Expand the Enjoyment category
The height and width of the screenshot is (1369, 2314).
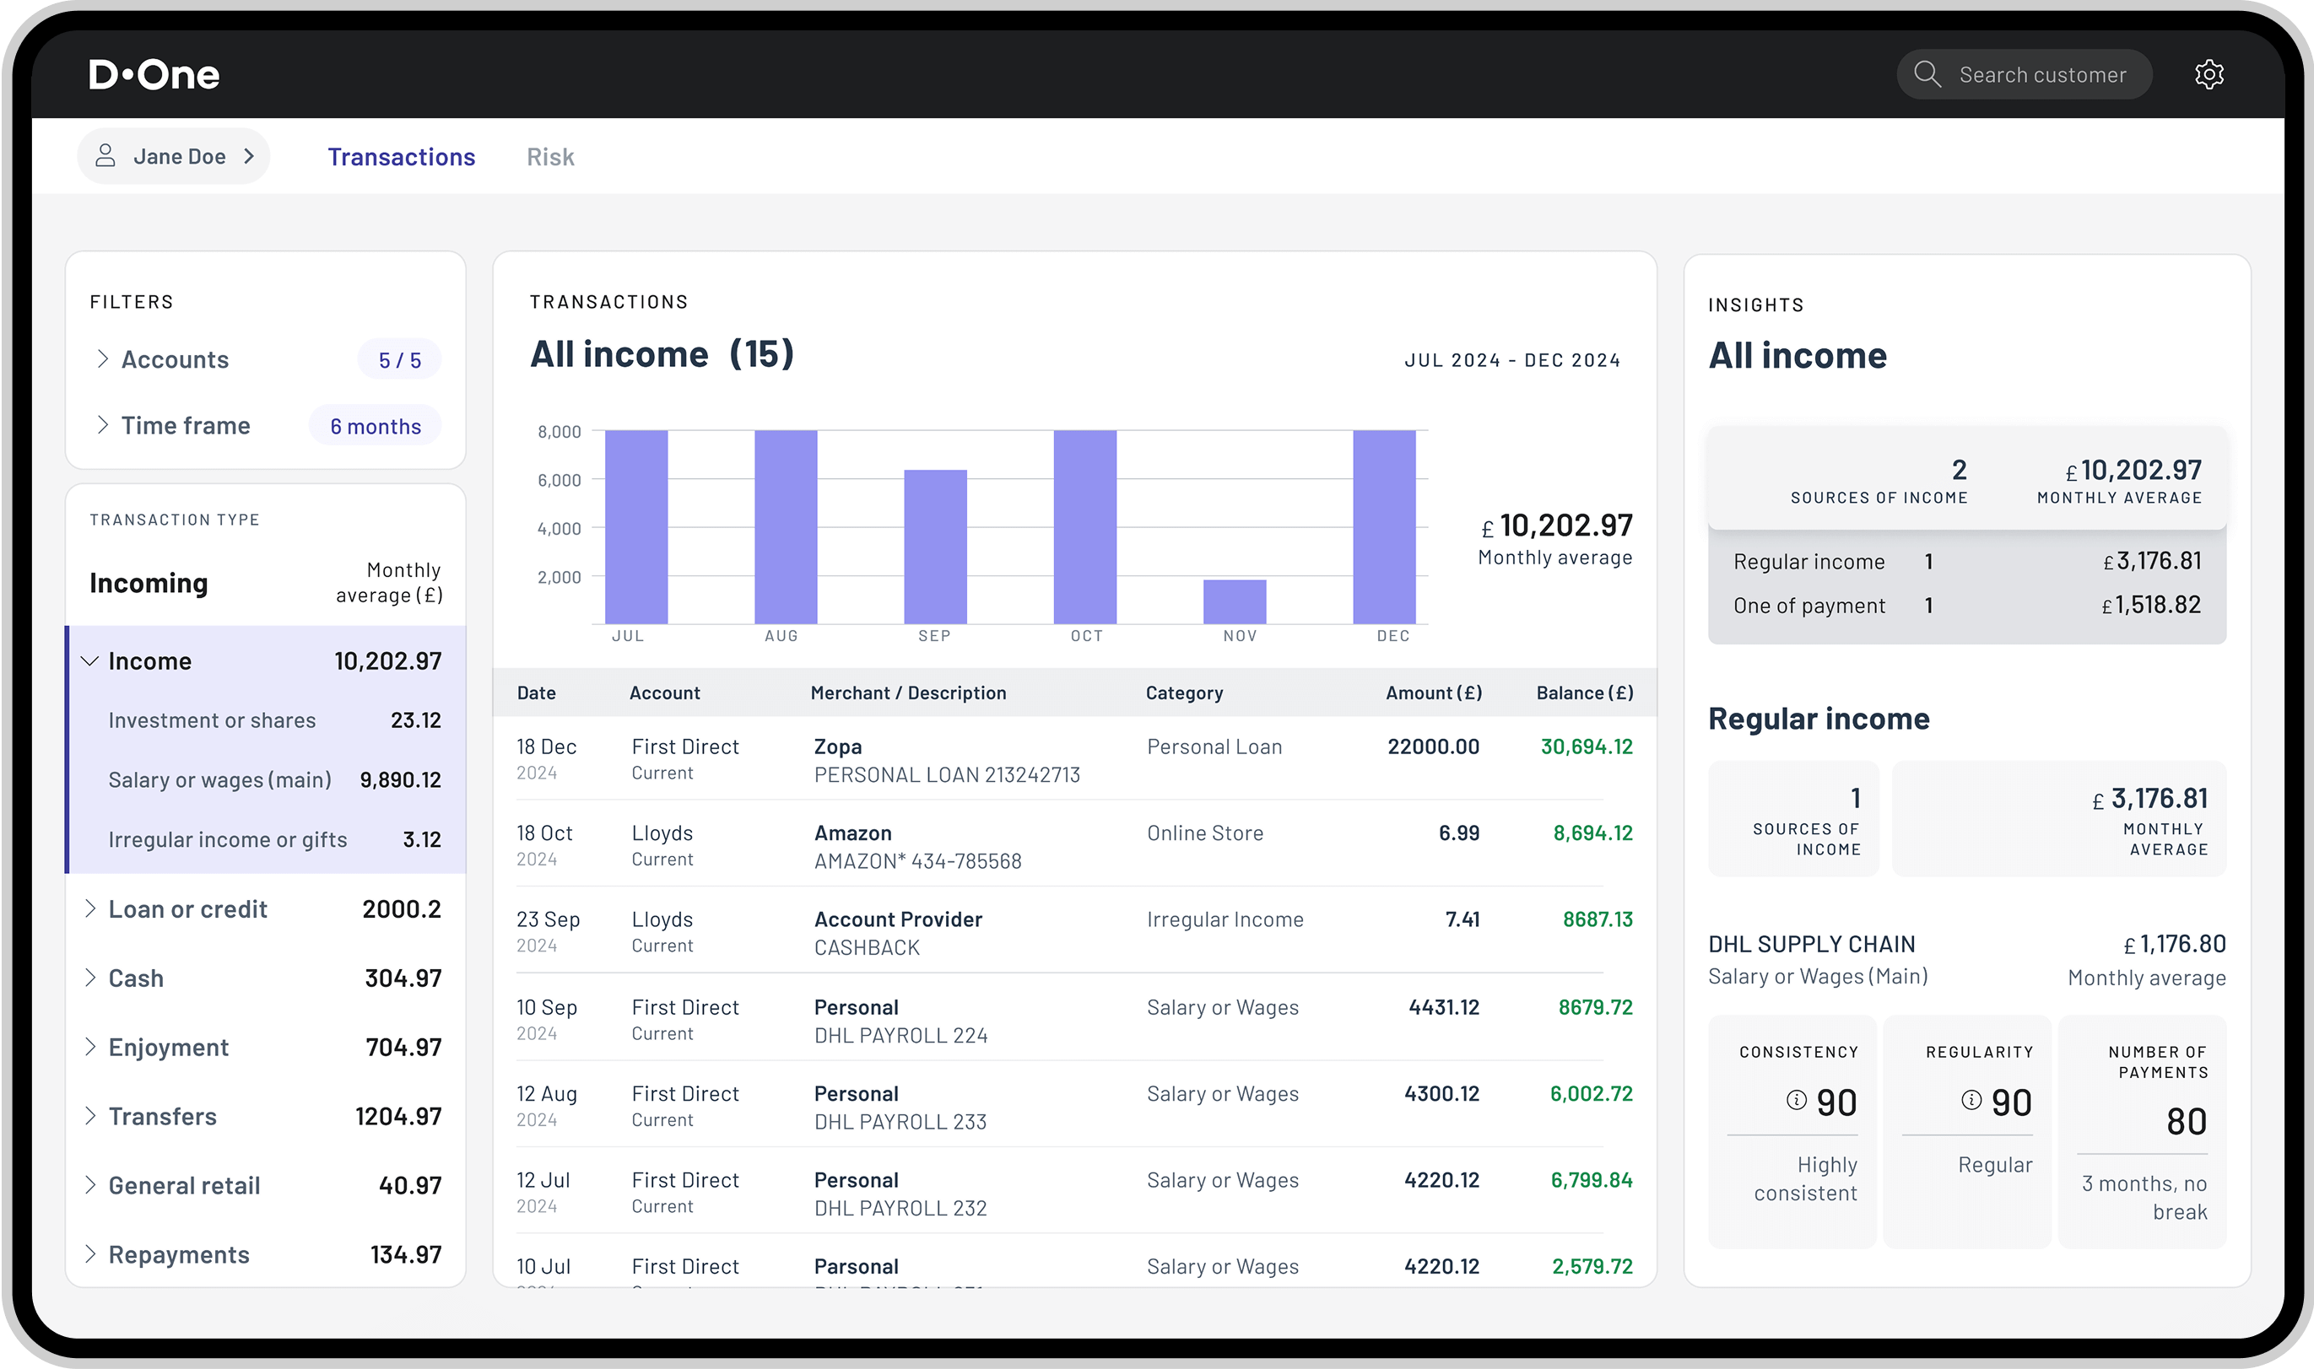pyautogui.click(x=90, y=1047)
